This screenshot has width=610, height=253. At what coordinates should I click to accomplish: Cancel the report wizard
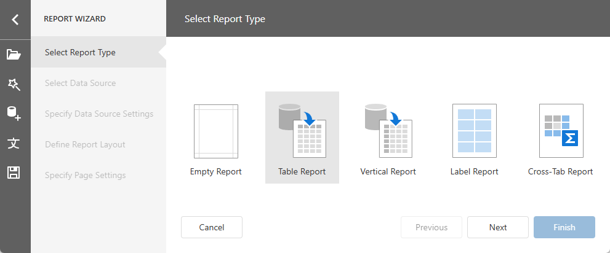[x=212, y=227]
